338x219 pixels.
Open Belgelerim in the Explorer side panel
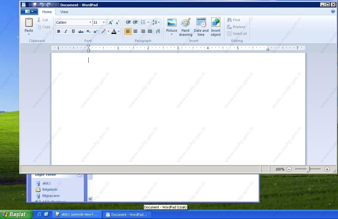coord(49,189)
